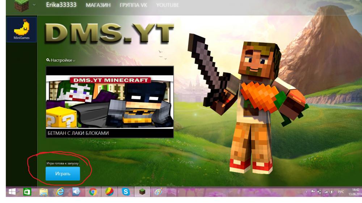Click the Minecraft grass block taskbar icon

point(142,192)
